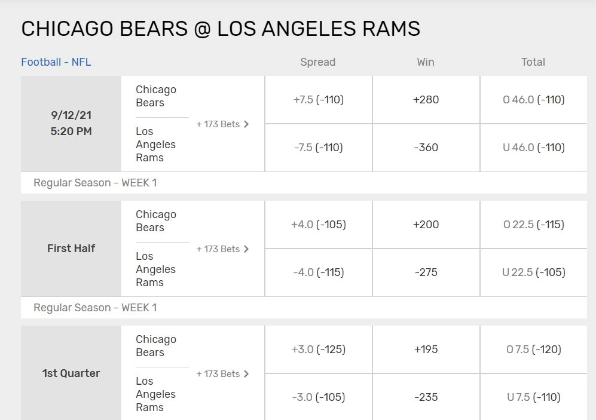
Task: Expand +173 Bets for First Half
Action: pyautogui.click(x=222, y=249)
